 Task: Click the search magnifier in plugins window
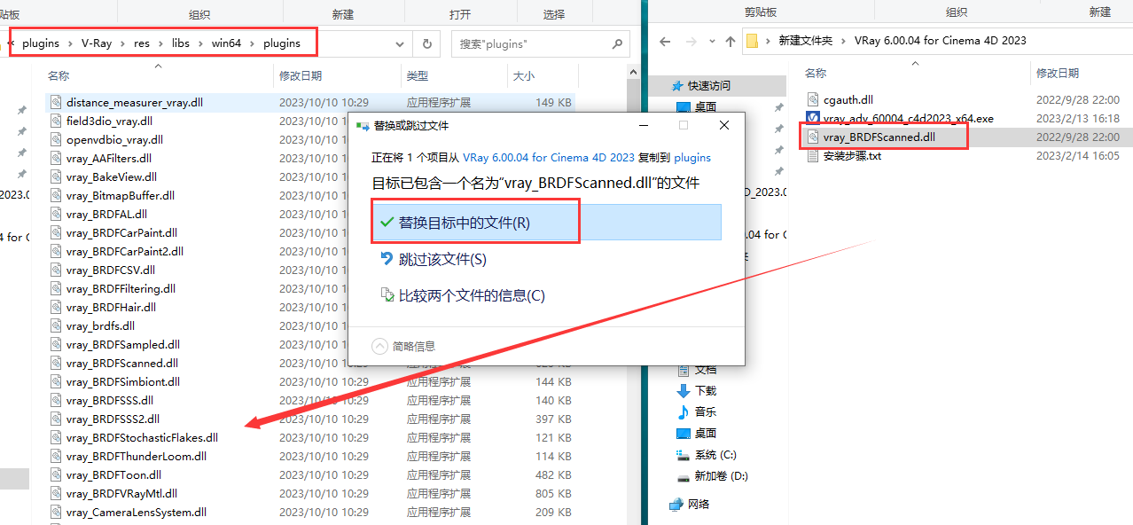(618, 43)
